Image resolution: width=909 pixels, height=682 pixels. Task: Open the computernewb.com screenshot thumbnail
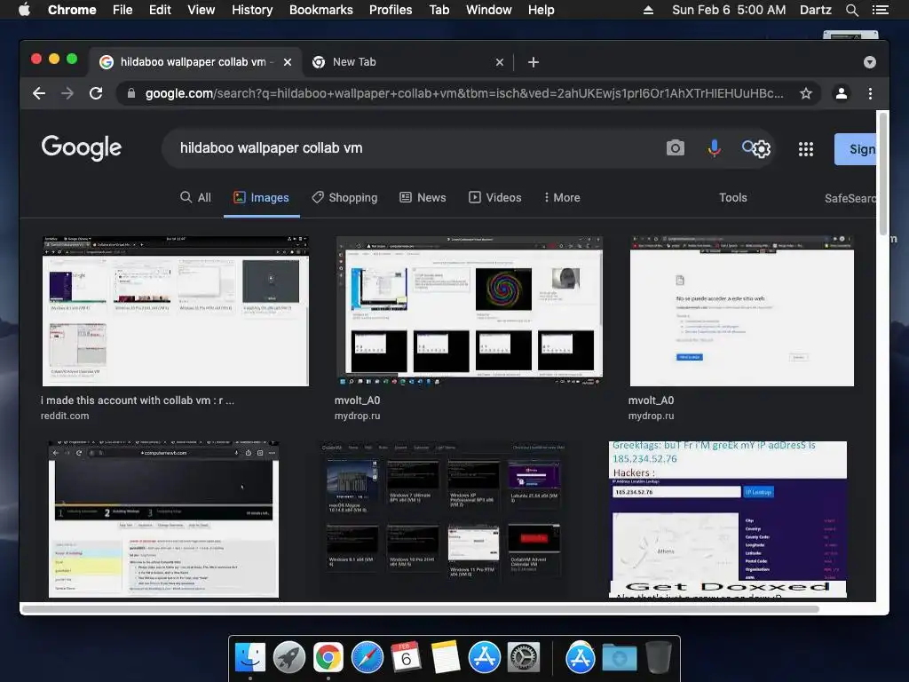[x=163, y=519]
